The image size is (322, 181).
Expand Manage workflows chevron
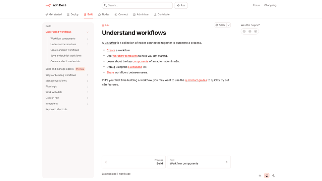click(88, 81)
